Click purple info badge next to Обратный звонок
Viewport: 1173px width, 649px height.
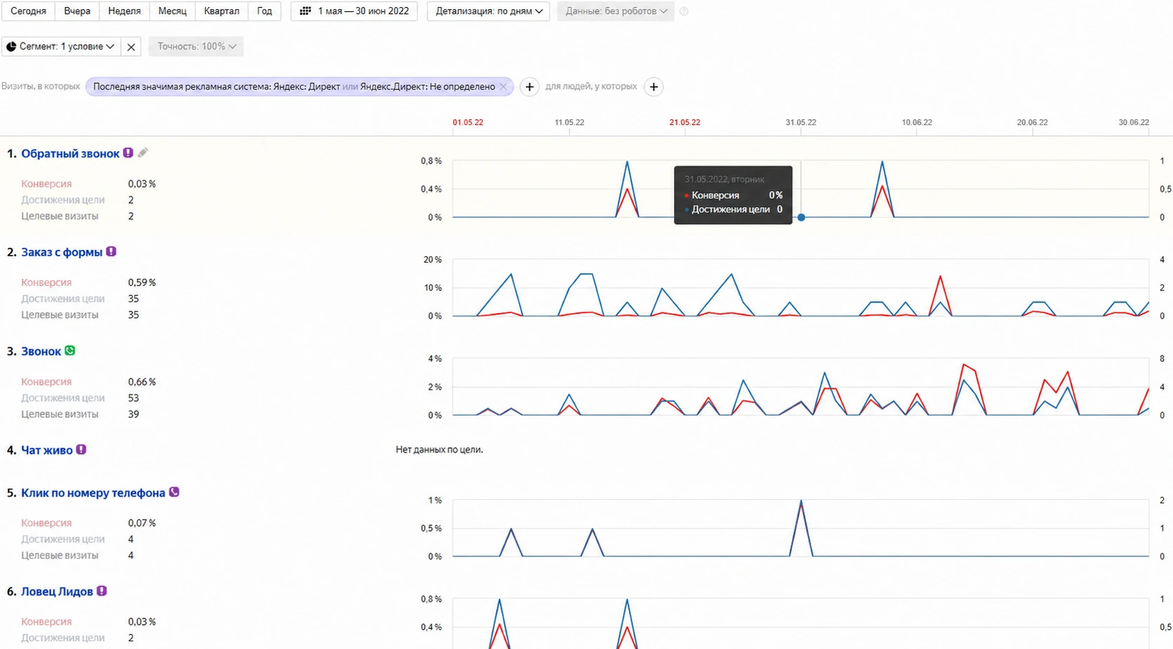(128, 152)
